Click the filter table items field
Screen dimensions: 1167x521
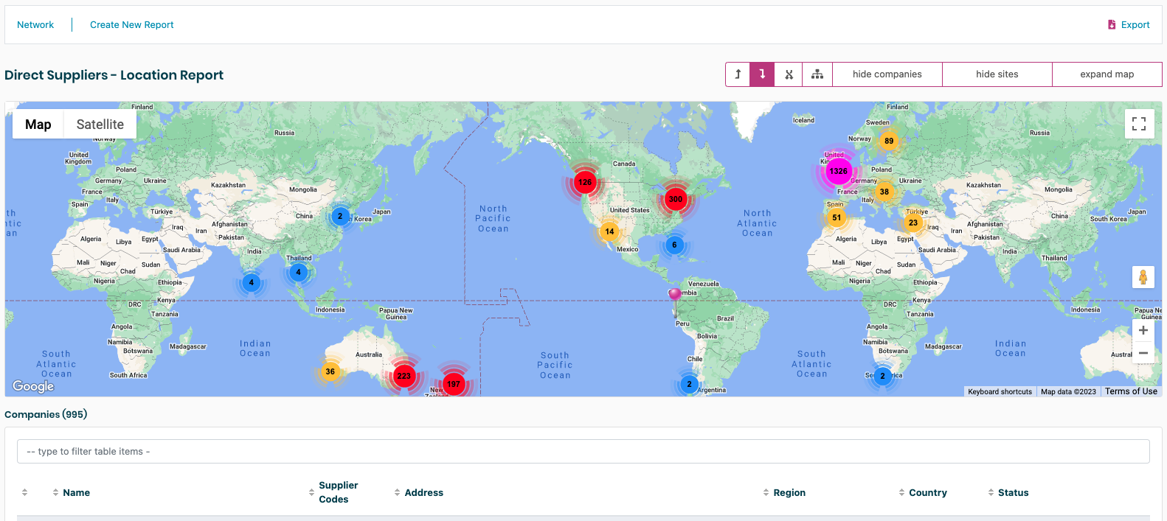pos(583,452)
